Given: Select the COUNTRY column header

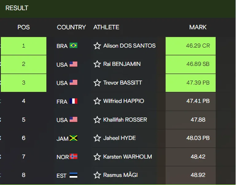Looking at the screenshot, I should [71, 27].
